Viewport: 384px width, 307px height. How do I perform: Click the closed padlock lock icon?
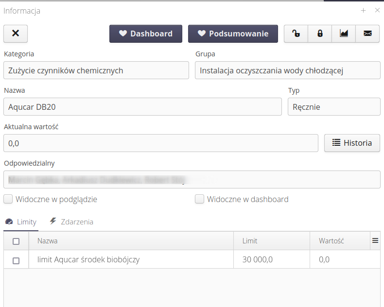coord(320,34)
